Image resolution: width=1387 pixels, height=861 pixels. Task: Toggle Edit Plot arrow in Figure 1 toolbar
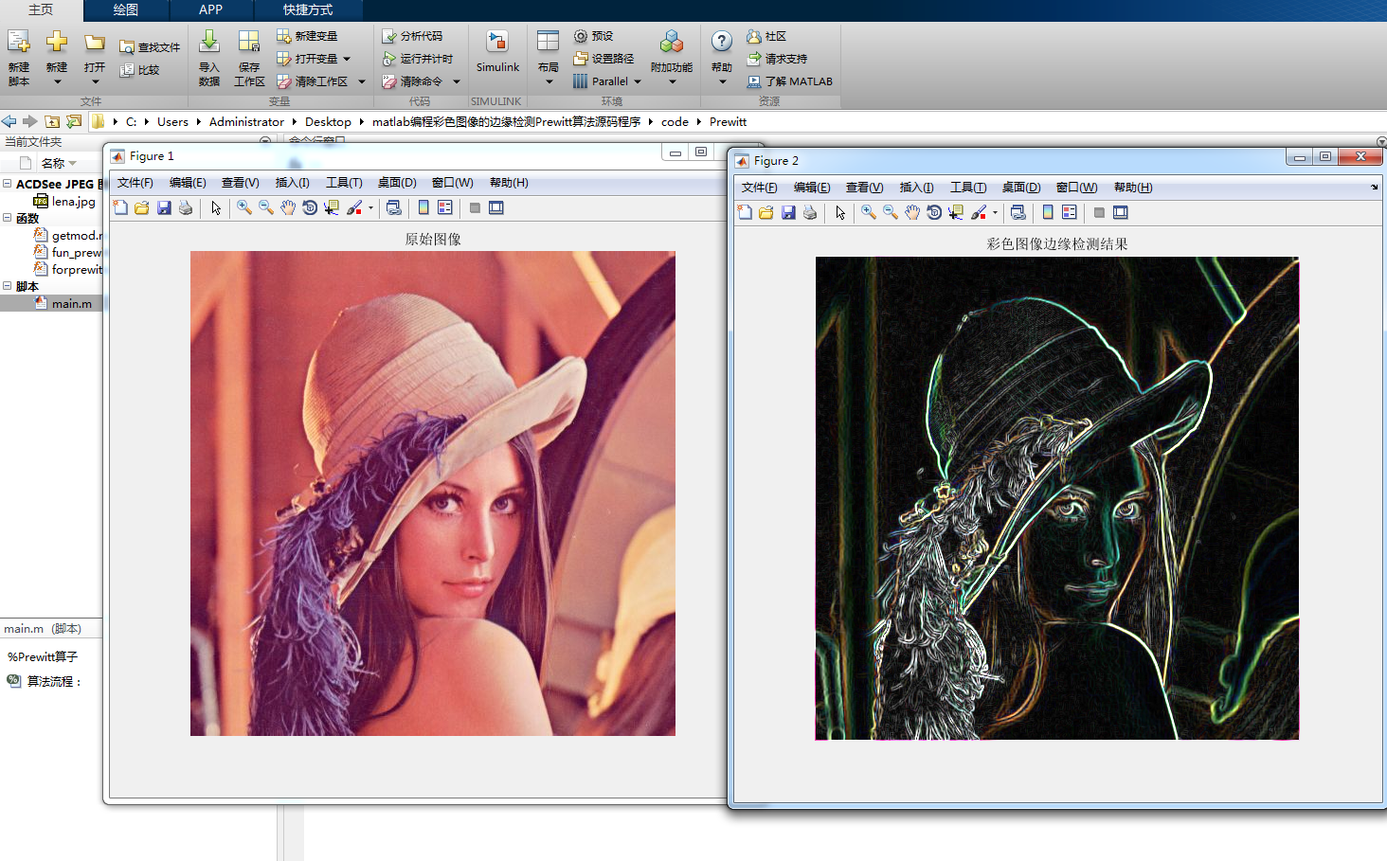point(216,208)
